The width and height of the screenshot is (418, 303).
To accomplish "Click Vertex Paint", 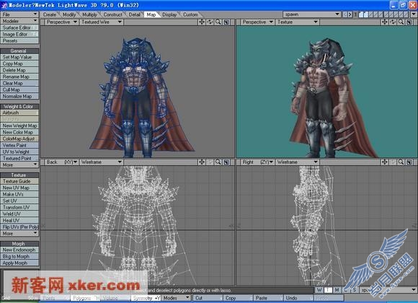I will tap(19, 145).
